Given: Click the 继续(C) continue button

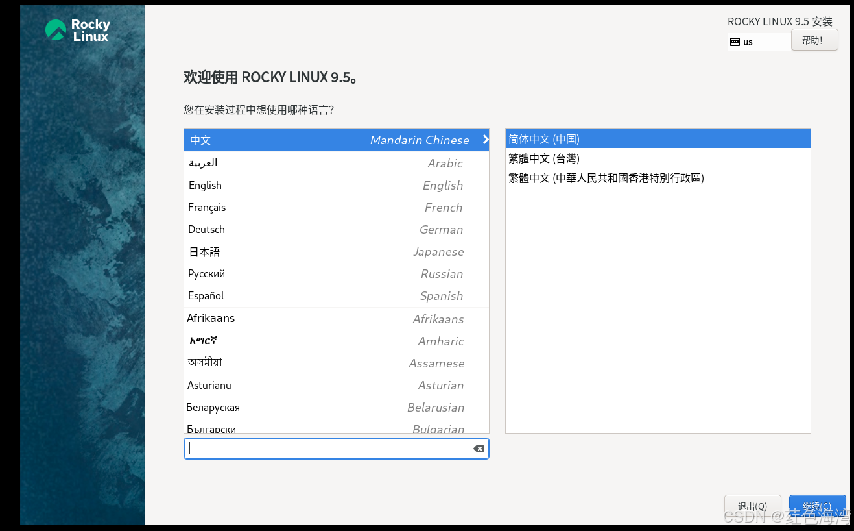Looking at the screenshot, I should click(x=817, y=506).
